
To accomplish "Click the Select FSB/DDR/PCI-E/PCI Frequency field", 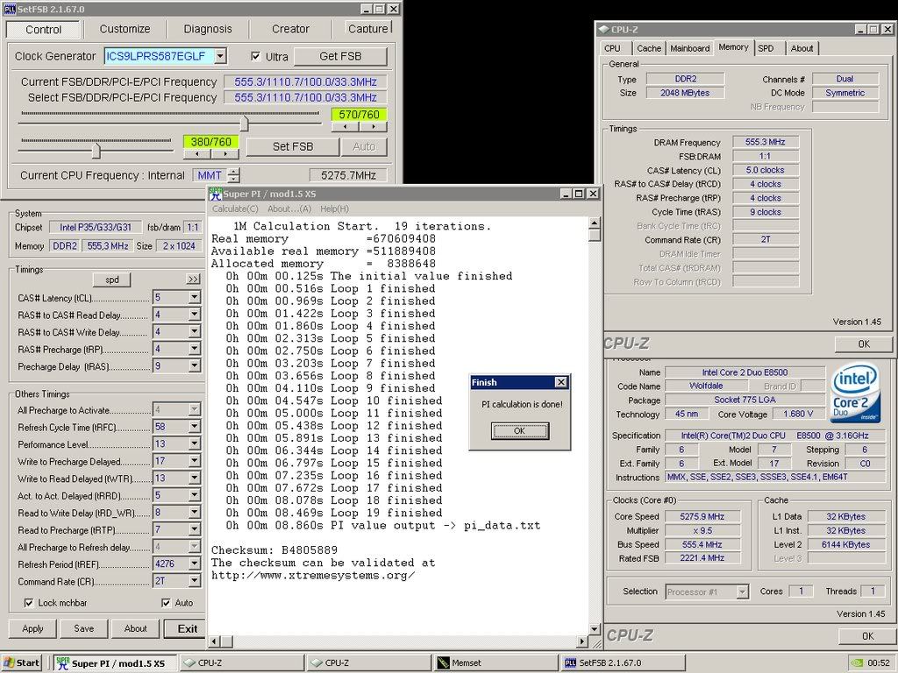I will 305,97.
